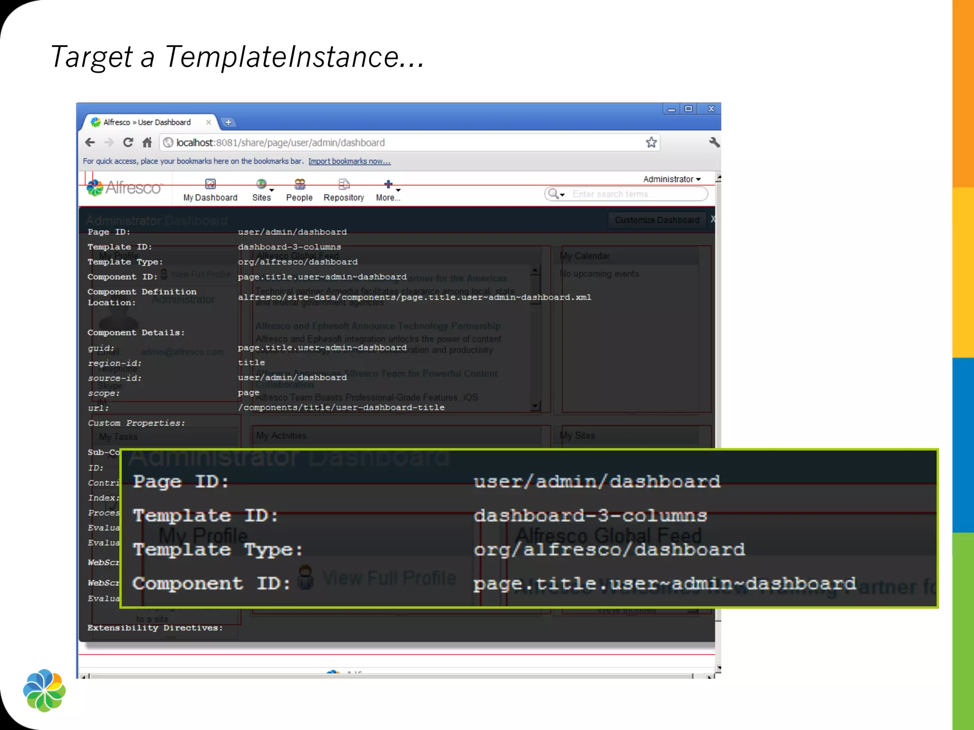Go to the browser Home icon
The image size is (974, 730).
click(147, 142)
